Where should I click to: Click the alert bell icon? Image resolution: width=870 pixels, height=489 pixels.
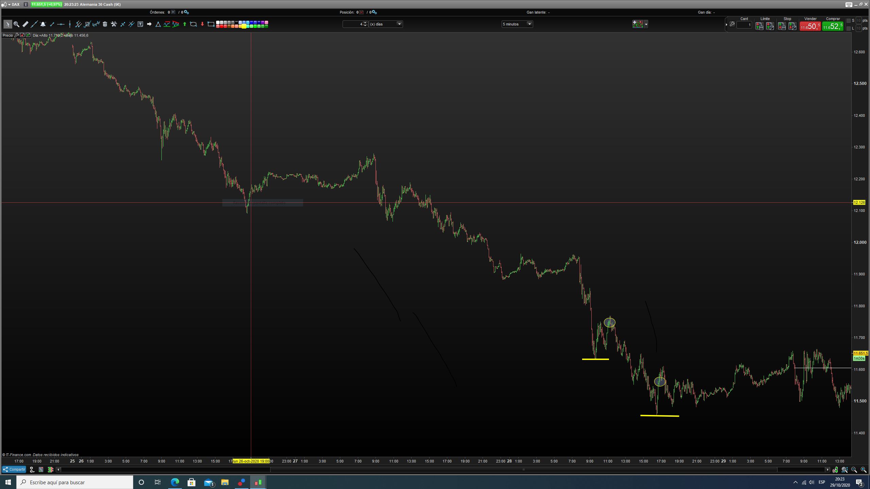[43, 24]
